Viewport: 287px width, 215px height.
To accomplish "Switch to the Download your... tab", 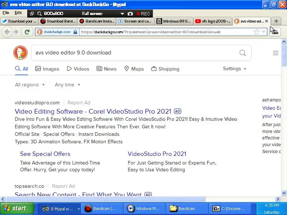I will pyautogui.click(x=19, y=21).
